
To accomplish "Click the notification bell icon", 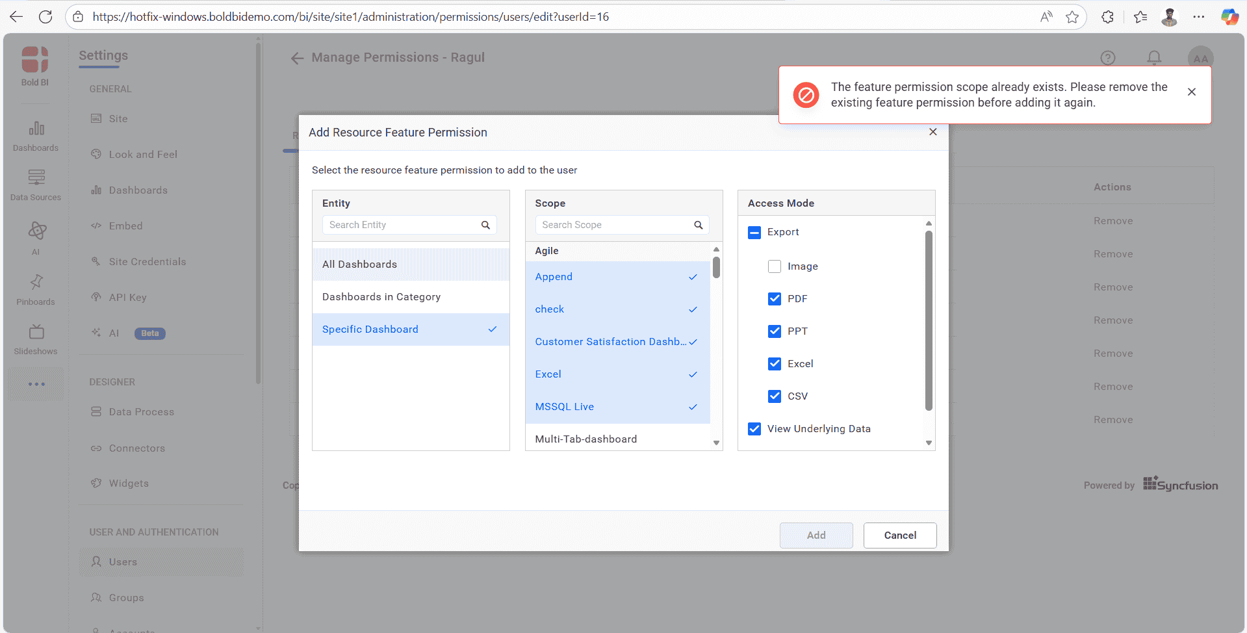I will [1153, 58].
